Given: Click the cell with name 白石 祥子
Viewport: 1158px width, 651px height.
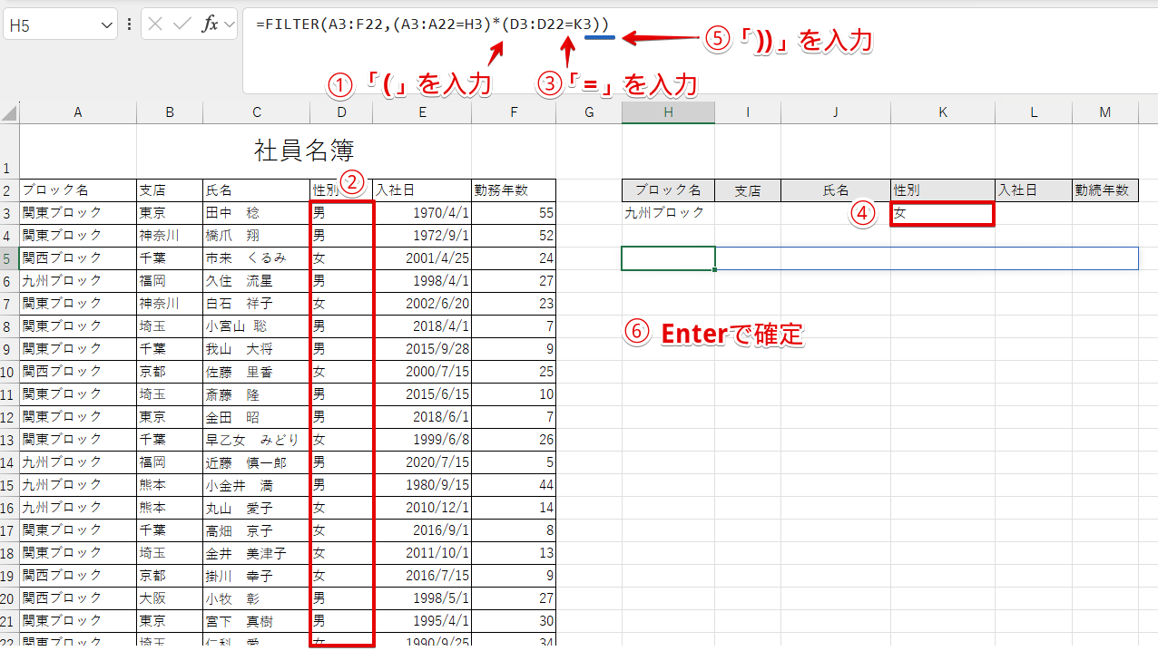Looking at the screenshot, I should [257, 304].
